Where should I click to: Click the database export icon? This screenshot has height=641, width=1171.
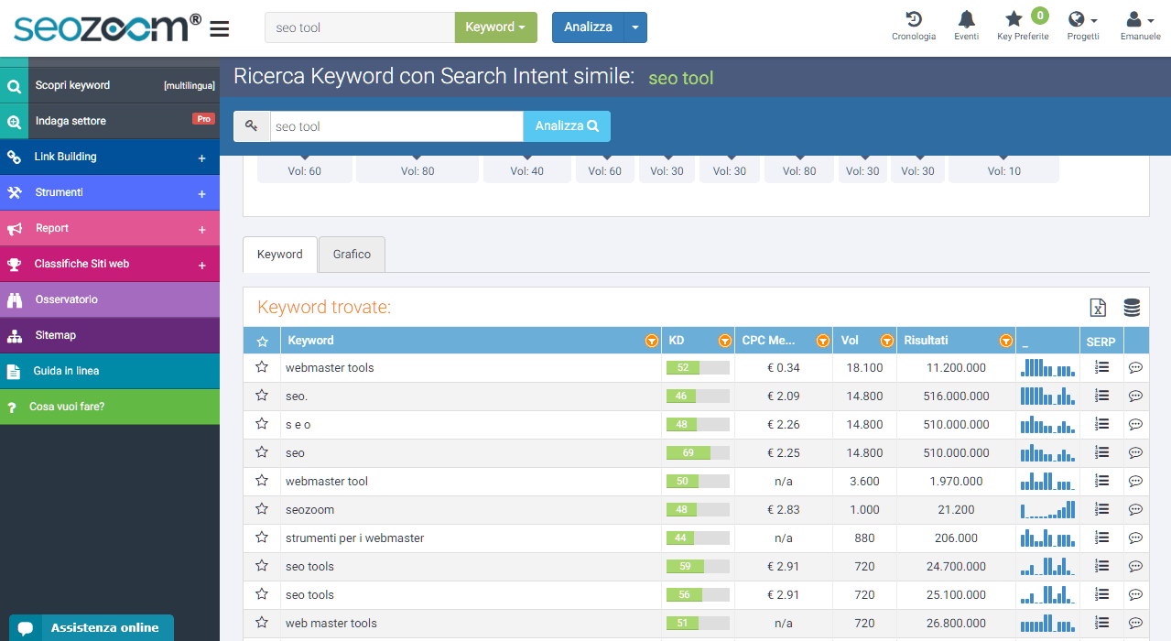(1133, 308)
